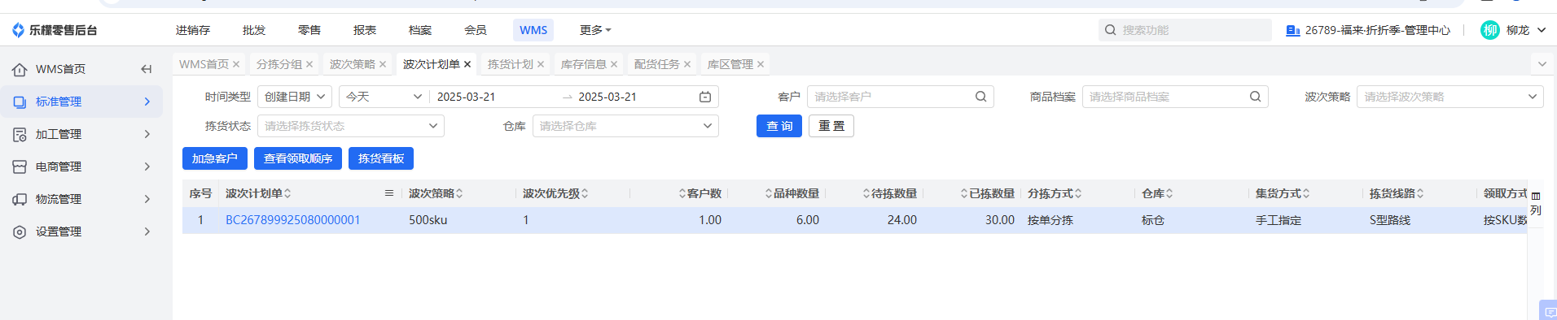Click the search magnifier icon in 搜索功能

1110,30
